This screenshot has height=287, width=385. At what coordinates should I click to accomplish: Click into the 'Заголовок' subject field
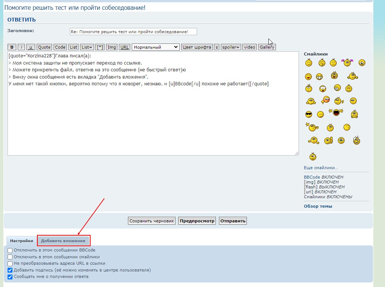tap(133, 32)
